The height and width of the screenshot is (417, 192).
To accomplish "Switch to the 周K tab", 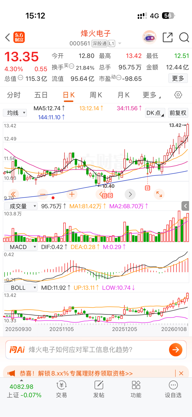I will (96, 95).
